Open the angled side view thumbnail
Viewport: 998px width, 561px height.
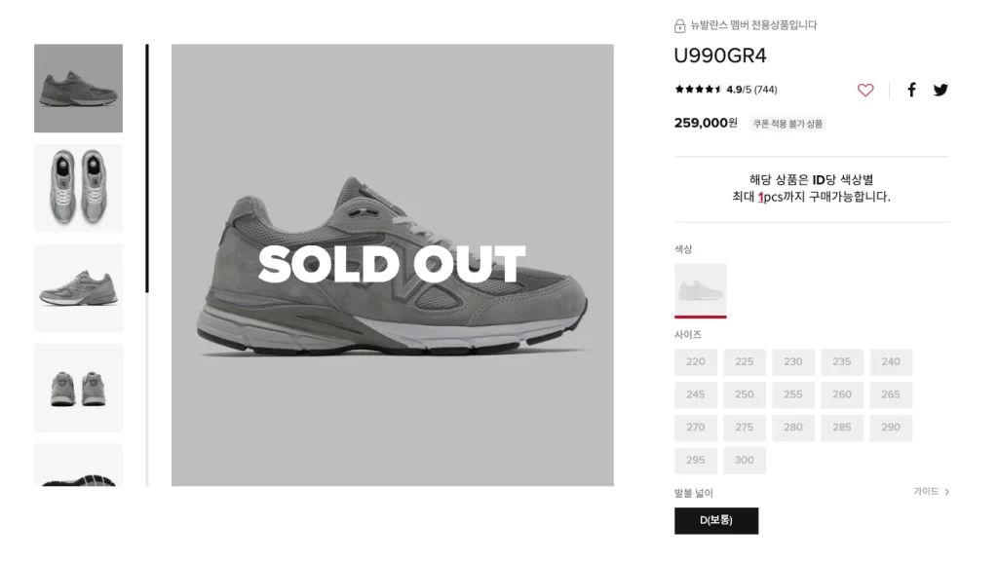pos(79,287)
